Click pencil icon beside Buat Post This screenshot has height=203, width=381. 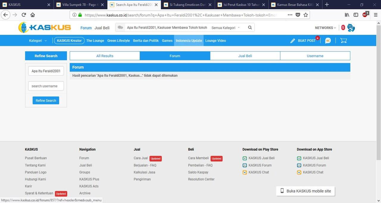(x=293, y=41)
